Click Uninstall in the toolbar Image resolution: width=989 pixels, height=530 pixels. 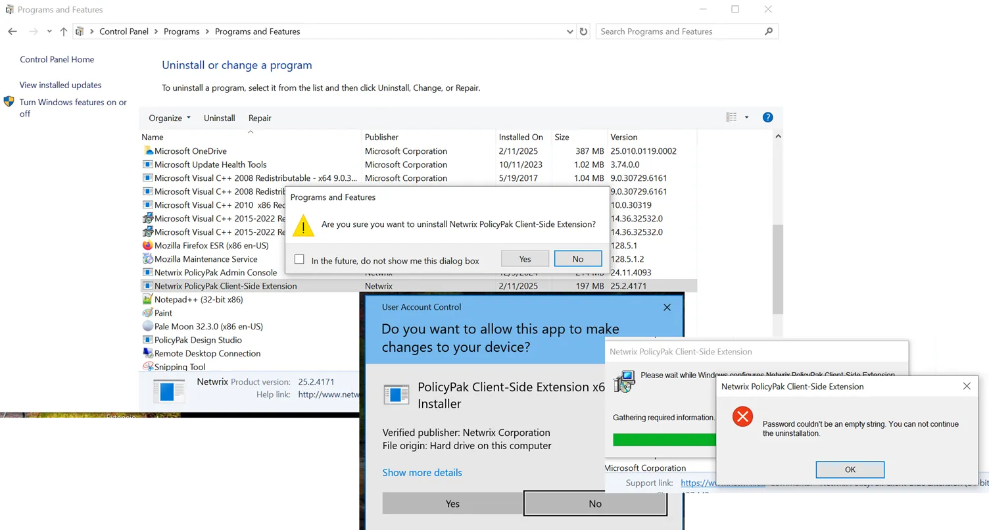click(219, 118)
